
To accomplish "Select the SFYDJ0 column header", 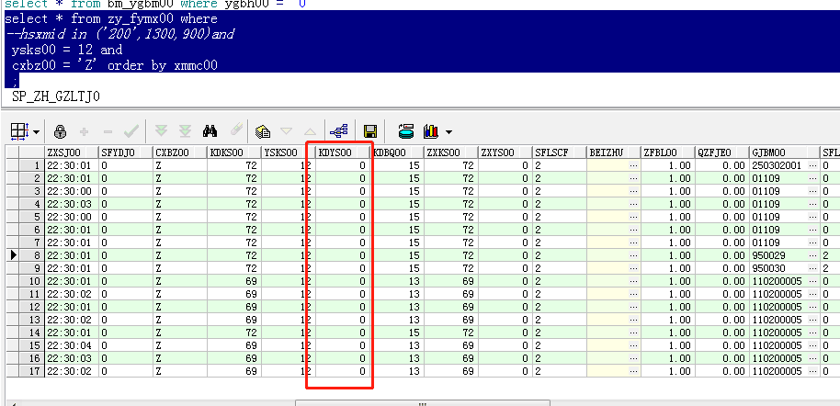I will click(x=126, y=152).
